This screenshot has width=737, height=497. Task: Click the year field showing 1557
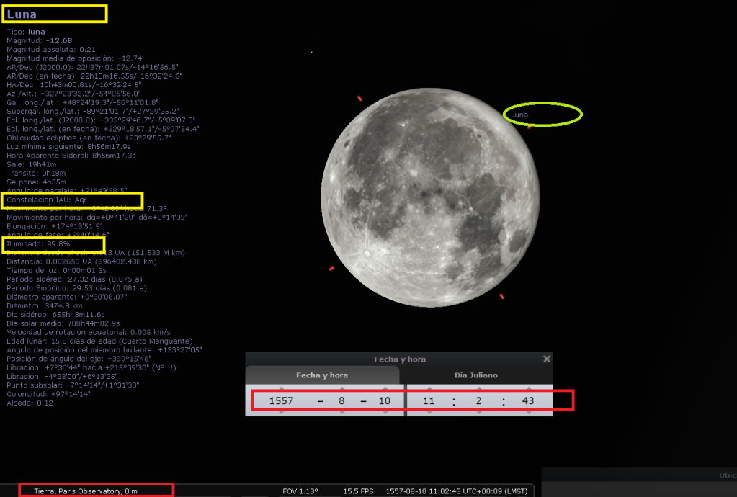(x=282, y=401)
